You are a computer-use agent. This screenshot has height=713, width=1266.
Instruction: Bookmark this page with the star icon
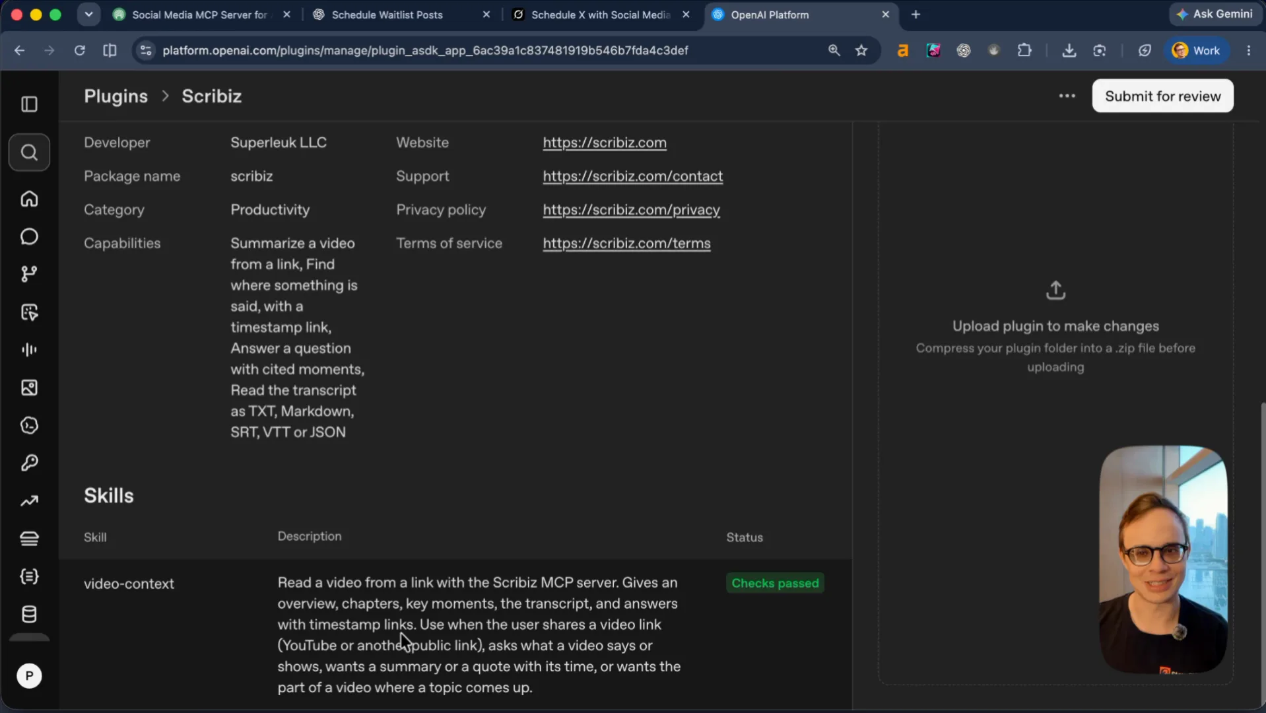[861, 50]
